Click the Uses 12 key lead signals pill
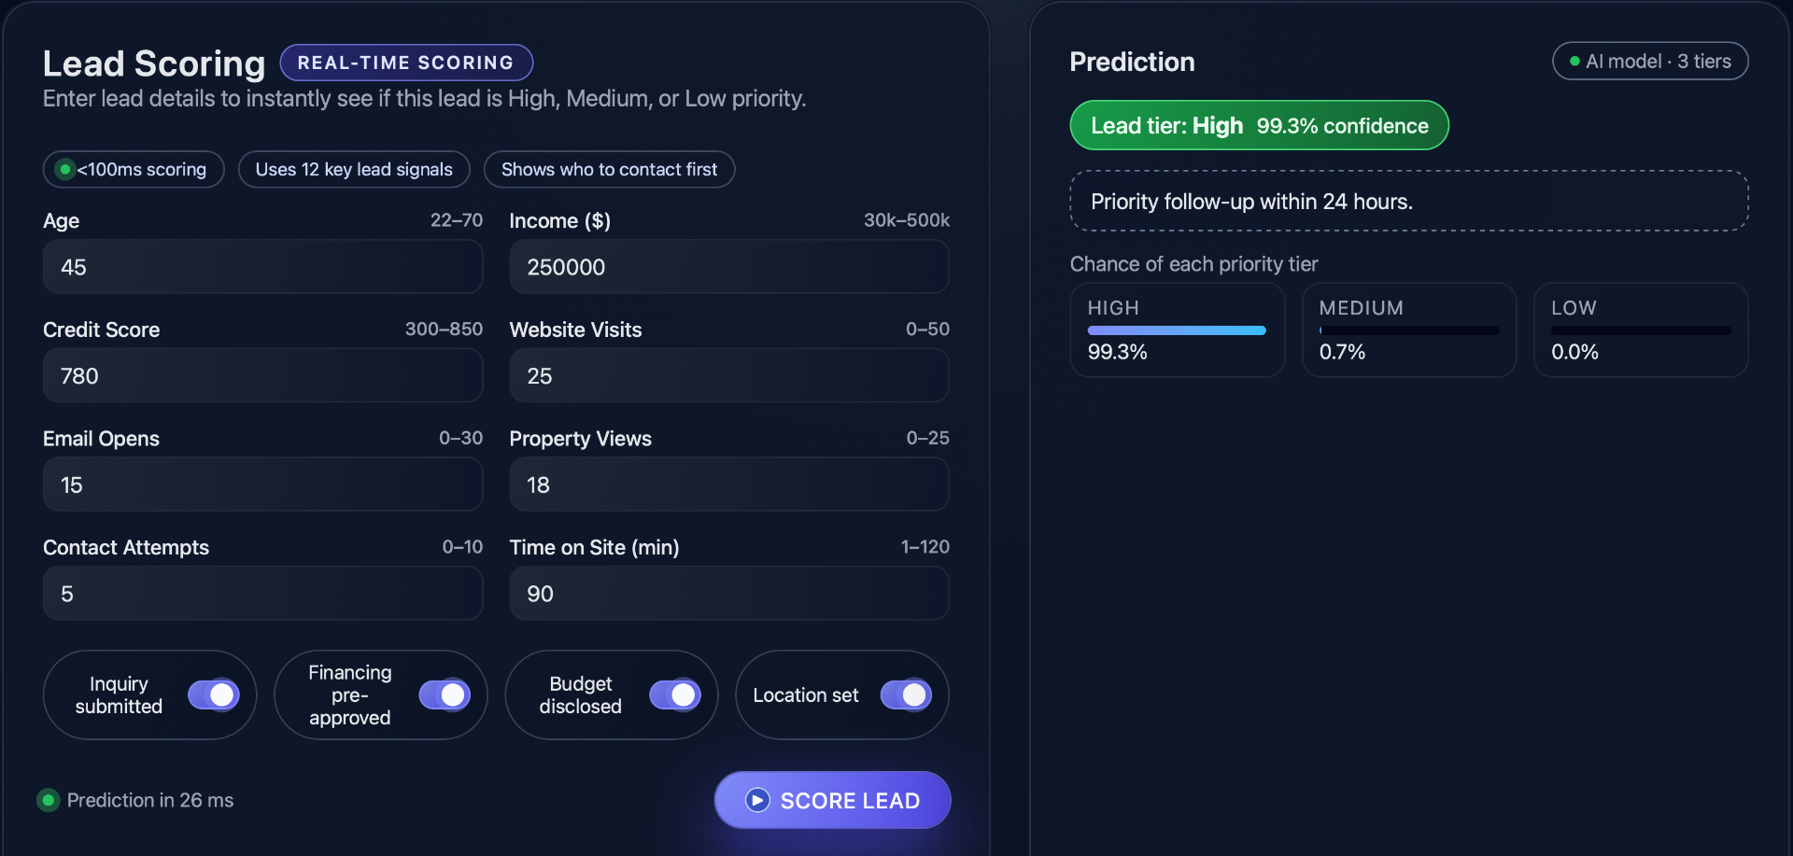 354,169
